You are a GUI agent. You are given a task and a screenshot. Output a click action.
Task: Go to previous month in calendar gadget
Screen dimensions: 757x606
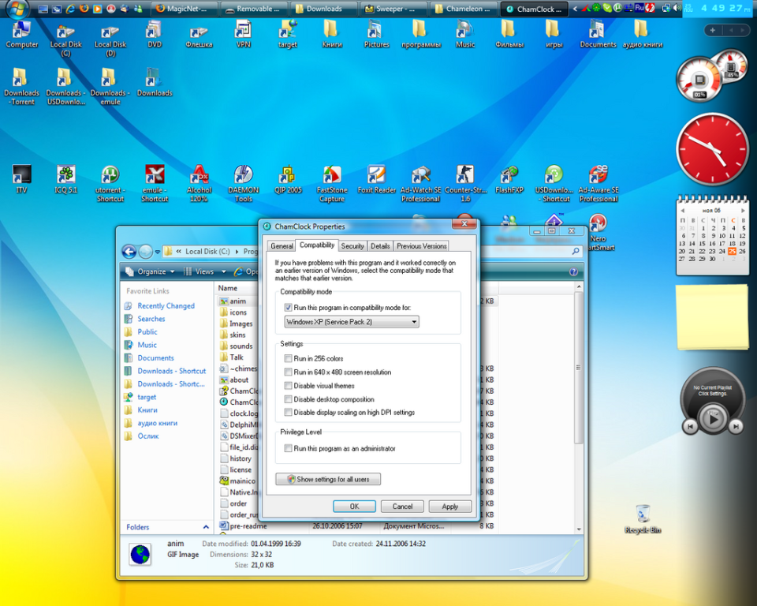click(682, 211)
